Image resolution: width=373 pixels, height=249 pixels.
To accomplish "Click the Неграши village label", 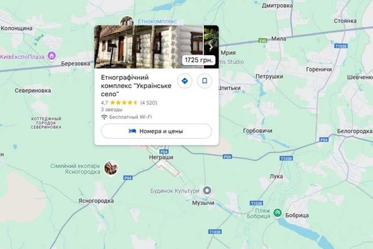I will (x=161, y=157).
